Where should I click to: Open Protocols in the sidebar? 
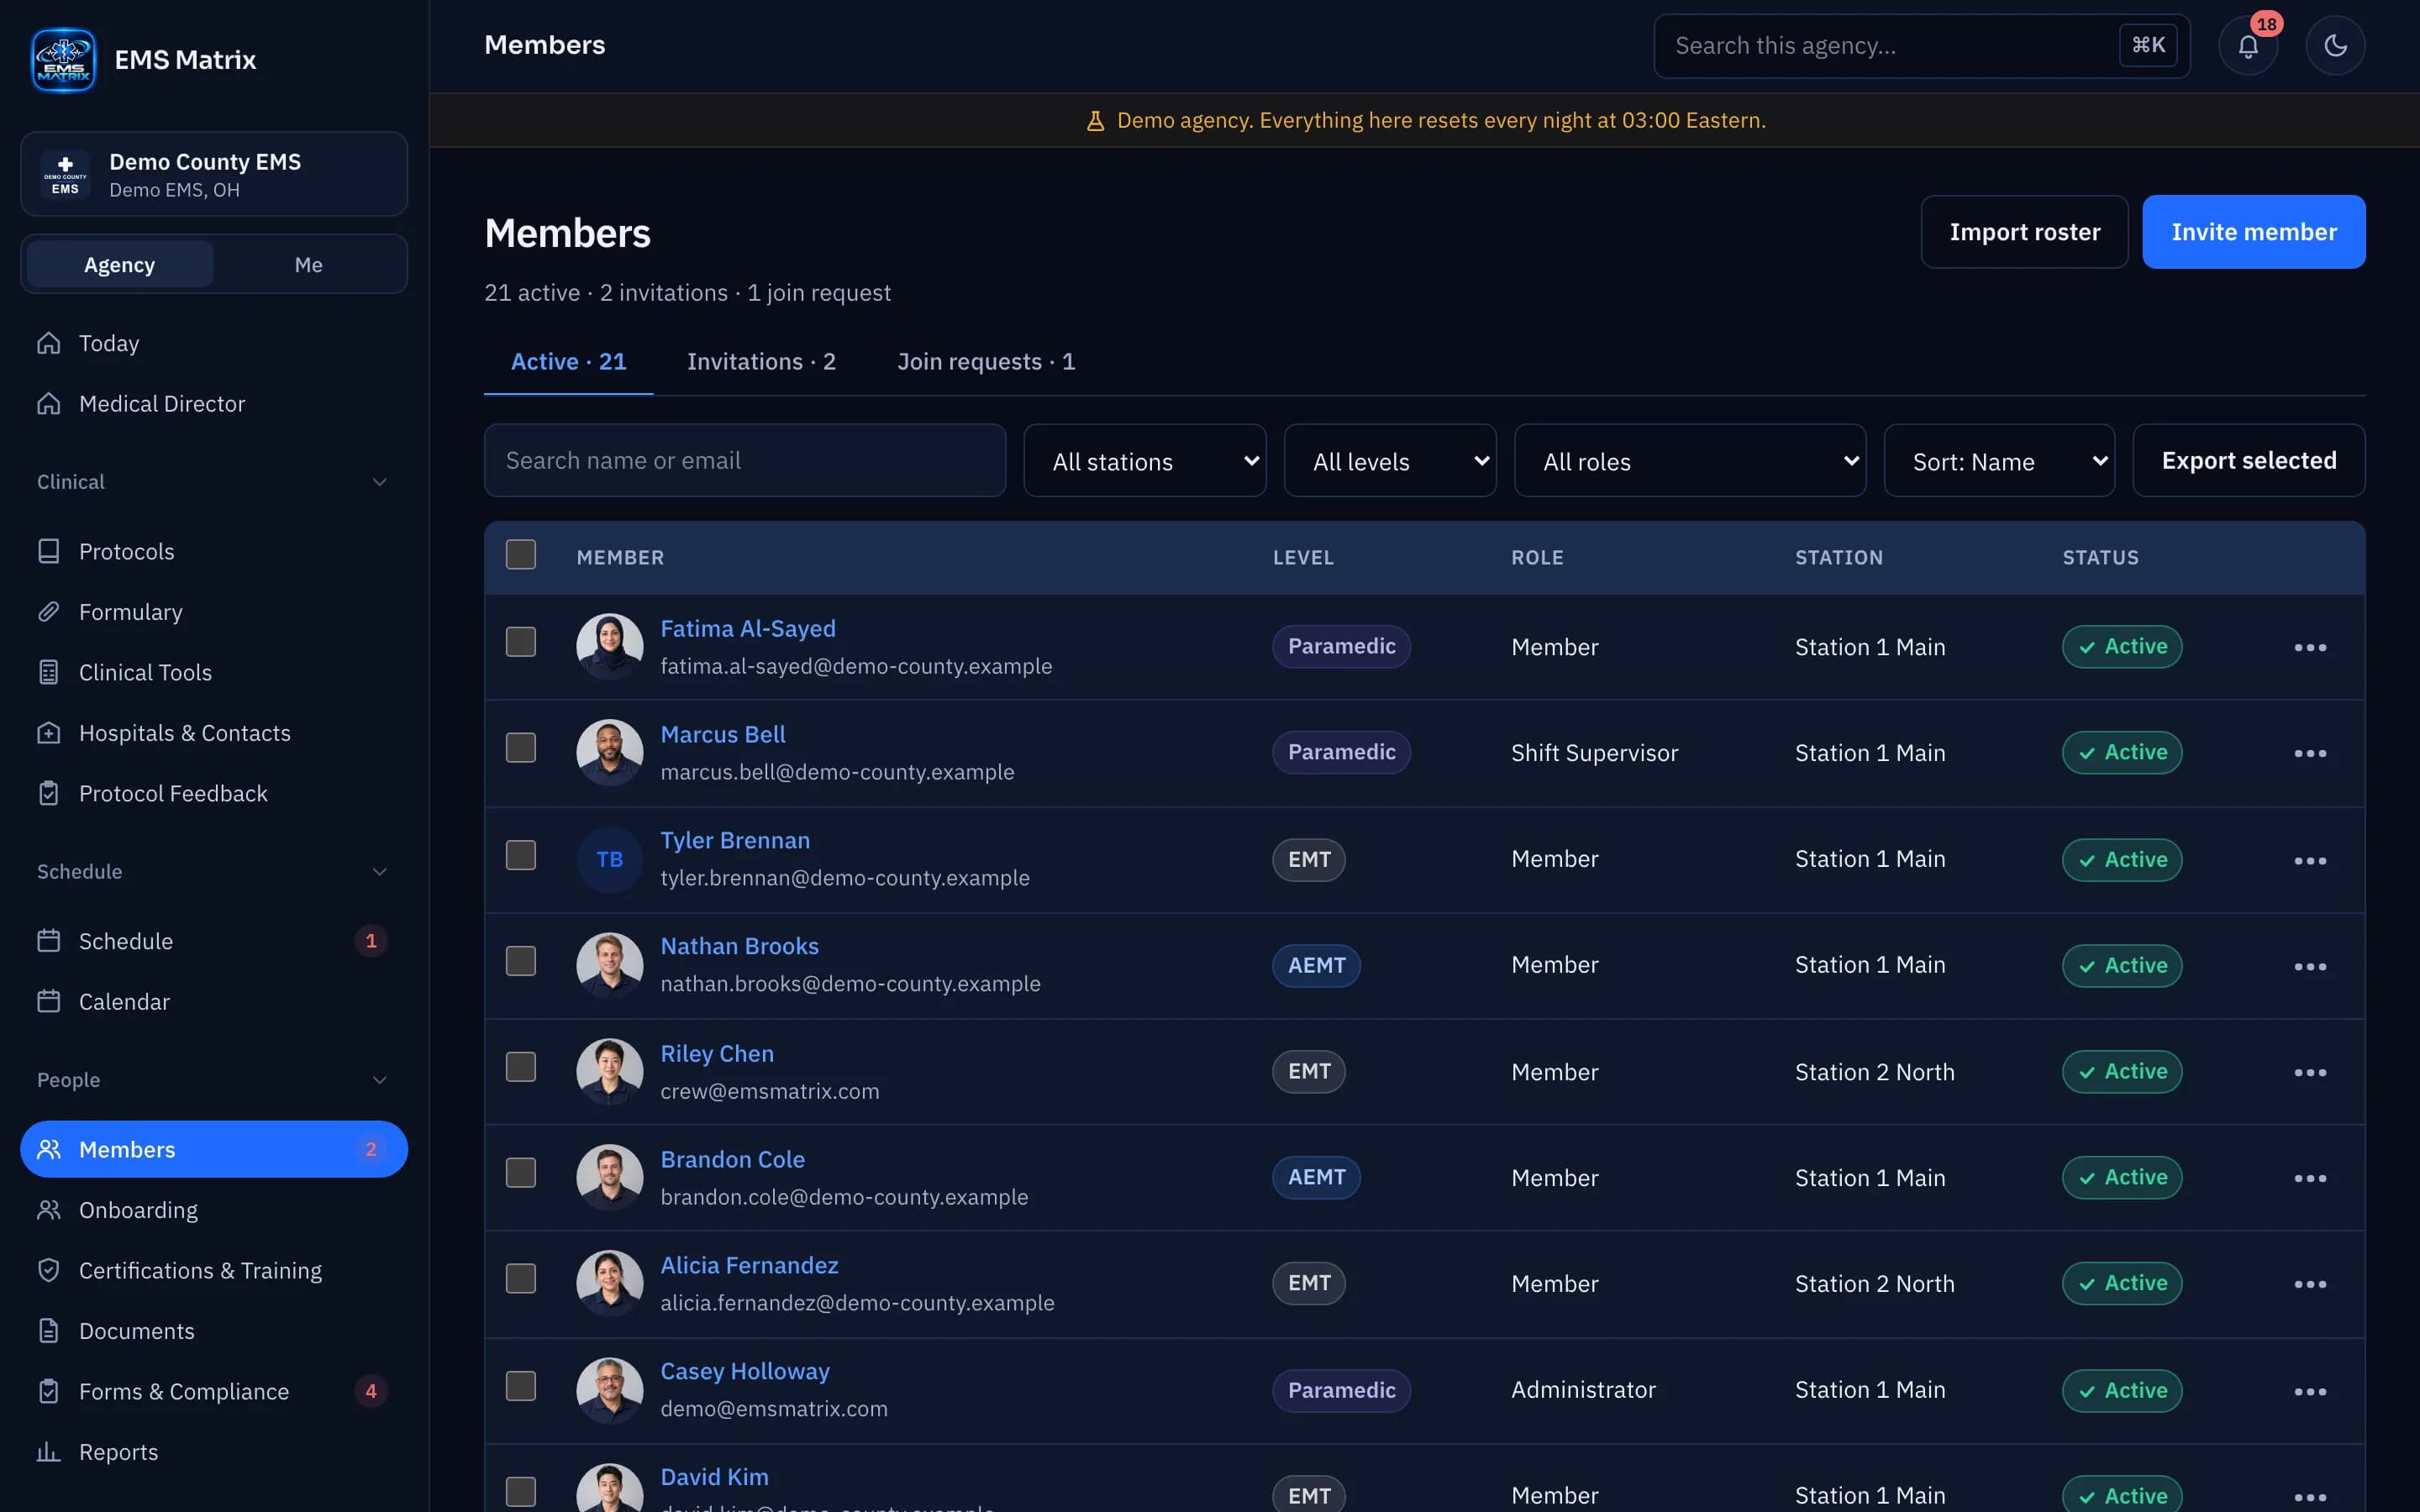tap(214, 551)
